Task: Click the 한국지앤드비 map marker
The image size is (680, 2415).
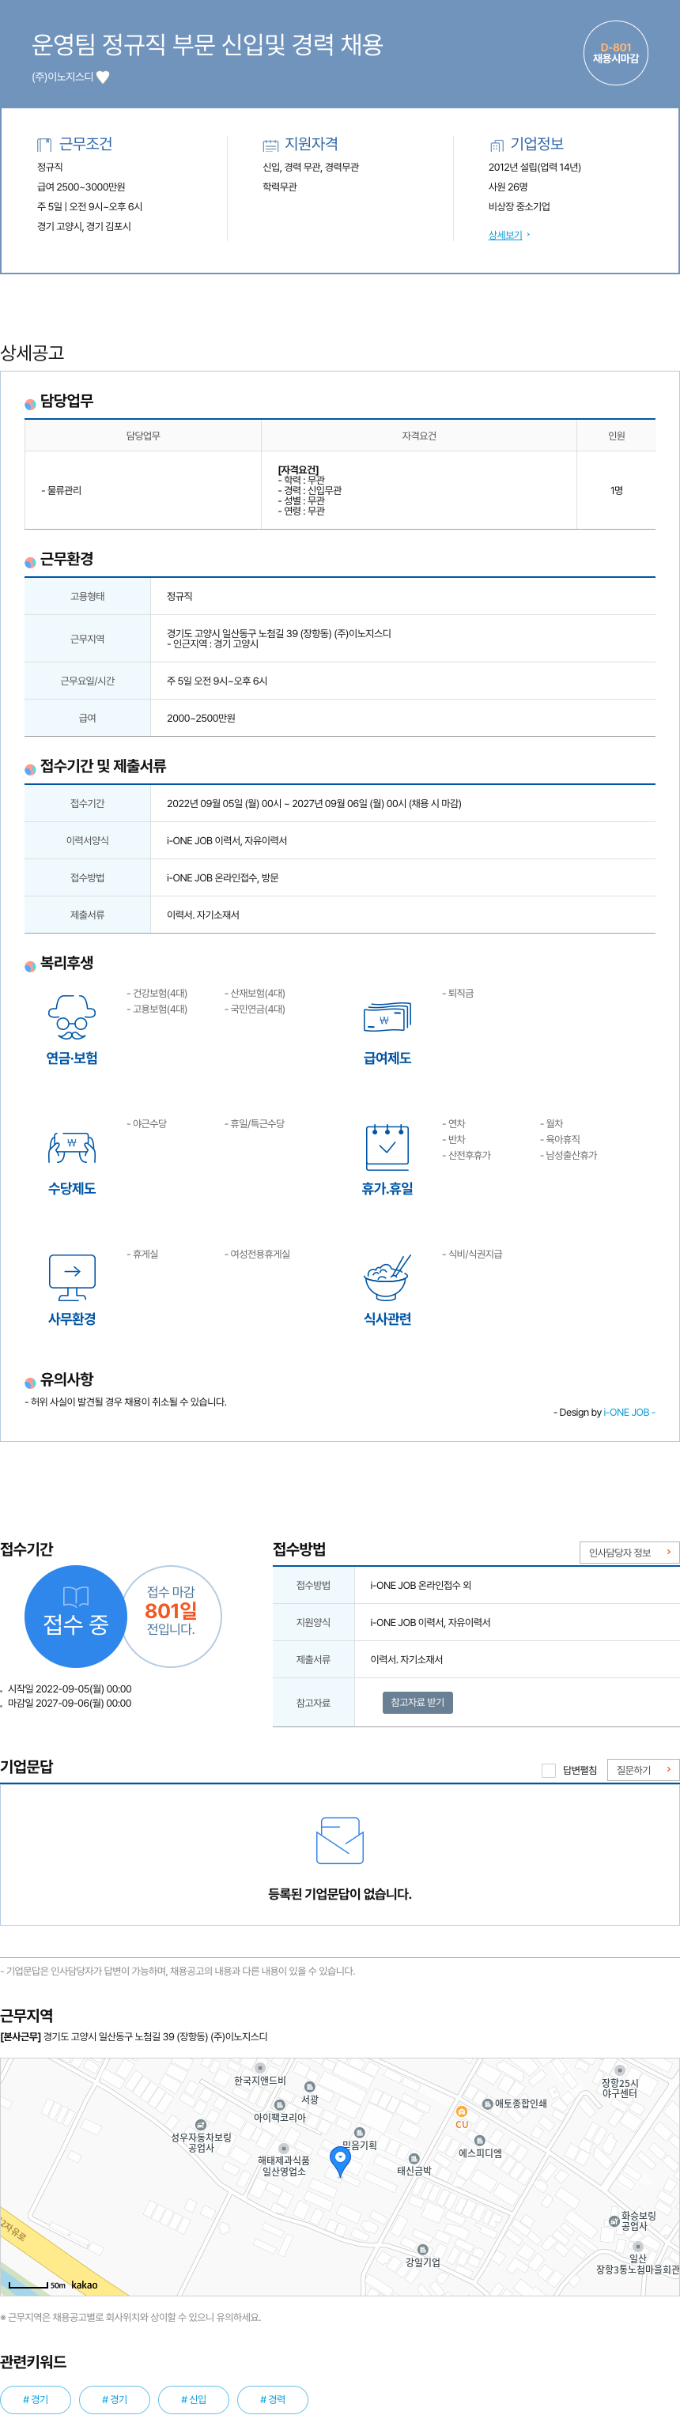Action: pyautogui.click(x=260, y=2067)
